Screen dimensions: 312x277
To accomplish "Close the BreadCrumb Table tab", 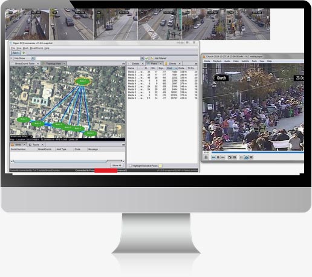I will tap(38, 64).
